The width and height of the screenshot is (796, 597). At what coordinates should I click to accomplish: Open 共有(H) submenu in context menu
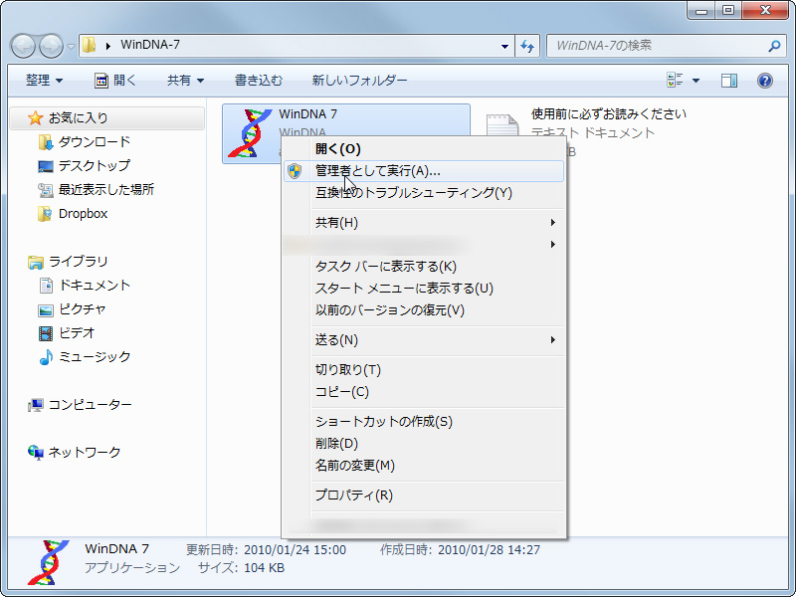coord(424,222)
